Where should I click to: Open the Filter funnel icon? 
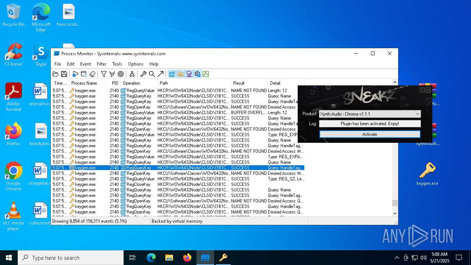click(104, 74)
